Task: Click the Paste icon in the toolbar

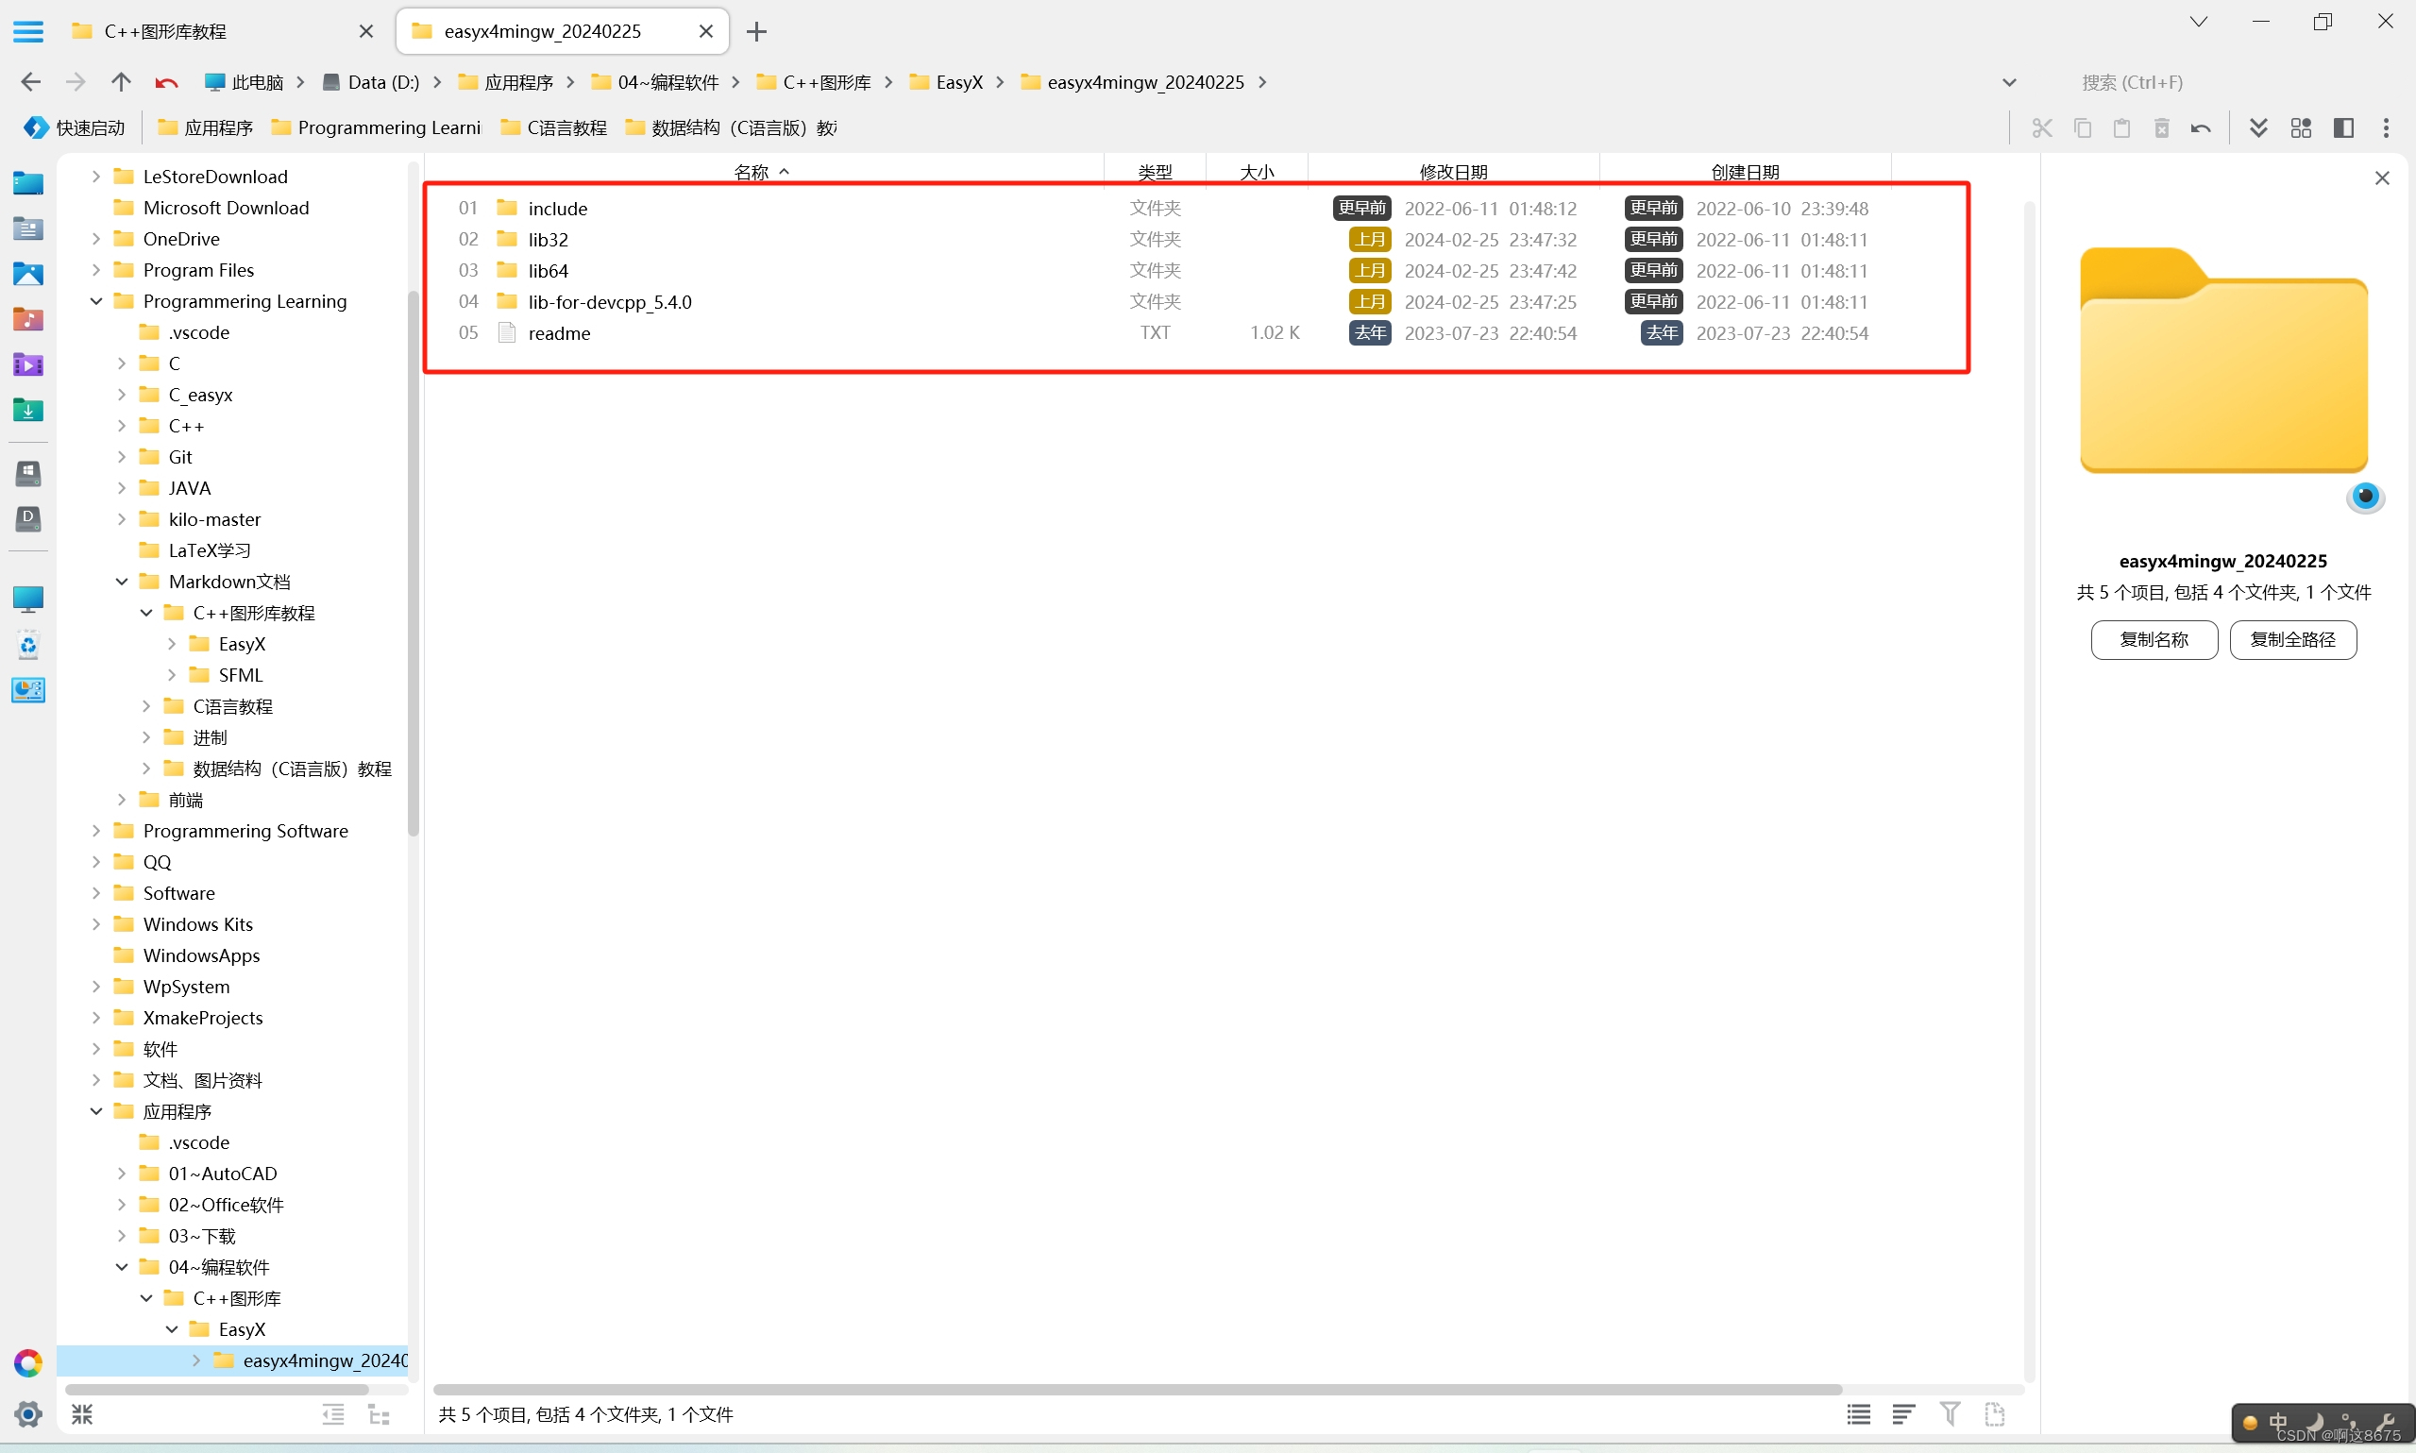Action: (x=2122, y=127)
